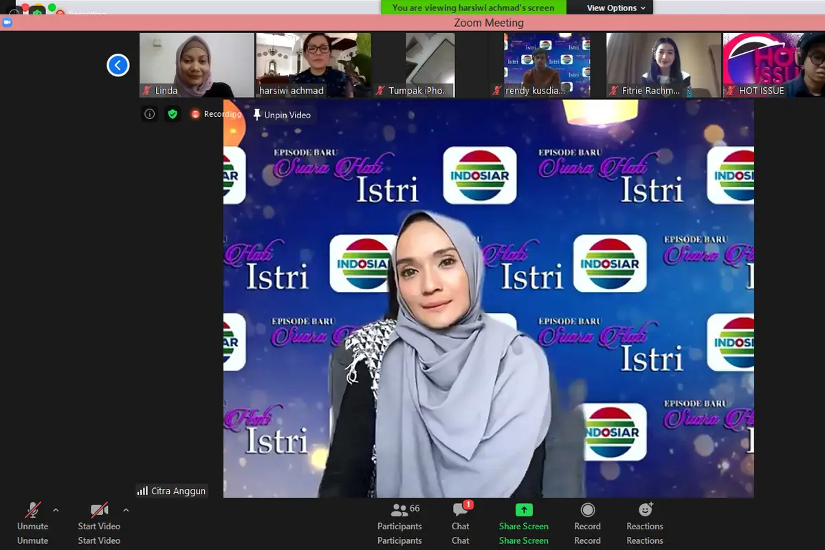Open the Reactions smiley icon
The width and height of the screenshot is (825, 550).
coord(645,509)
